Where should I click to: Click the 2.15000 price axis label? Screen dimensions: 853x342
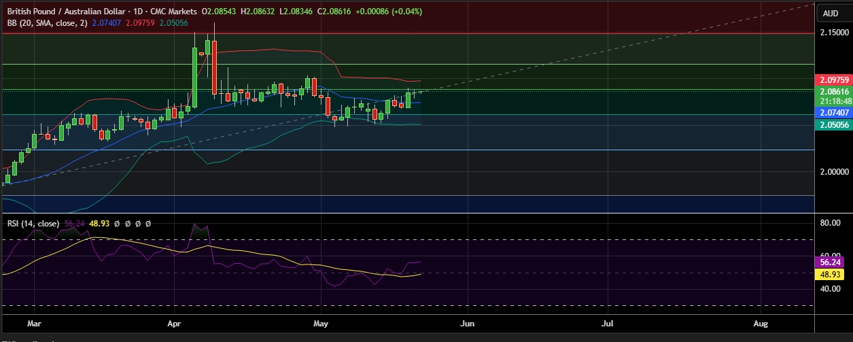[834, 33]
